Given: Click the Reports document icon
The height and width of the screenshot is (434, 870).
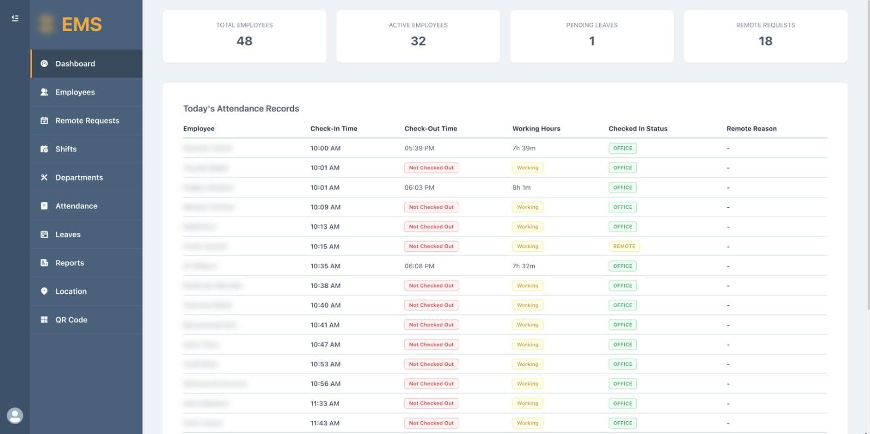Looking at the screenshot, I should pos(44,263).
